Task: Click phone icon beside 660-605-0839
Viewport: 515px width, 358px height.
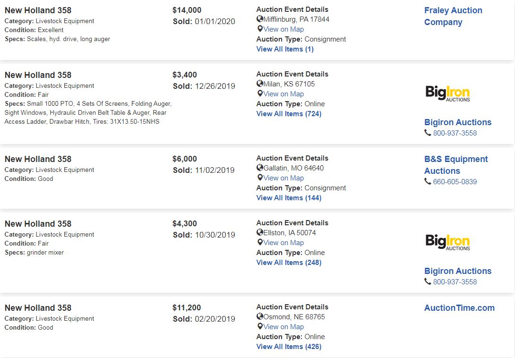Action: click(x=428, y=182)
